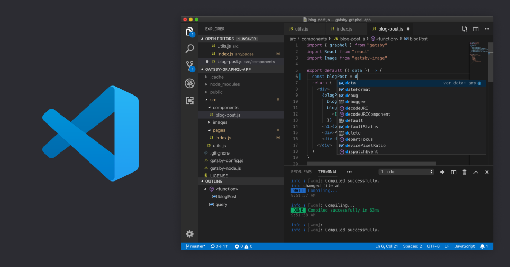
Task: Expand the images folder
Action: pyautogui.click(x=209, y=122)
